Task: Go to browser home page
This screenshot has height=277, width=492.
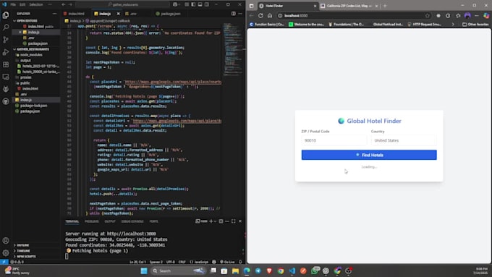Action: (x=270, y=15)
